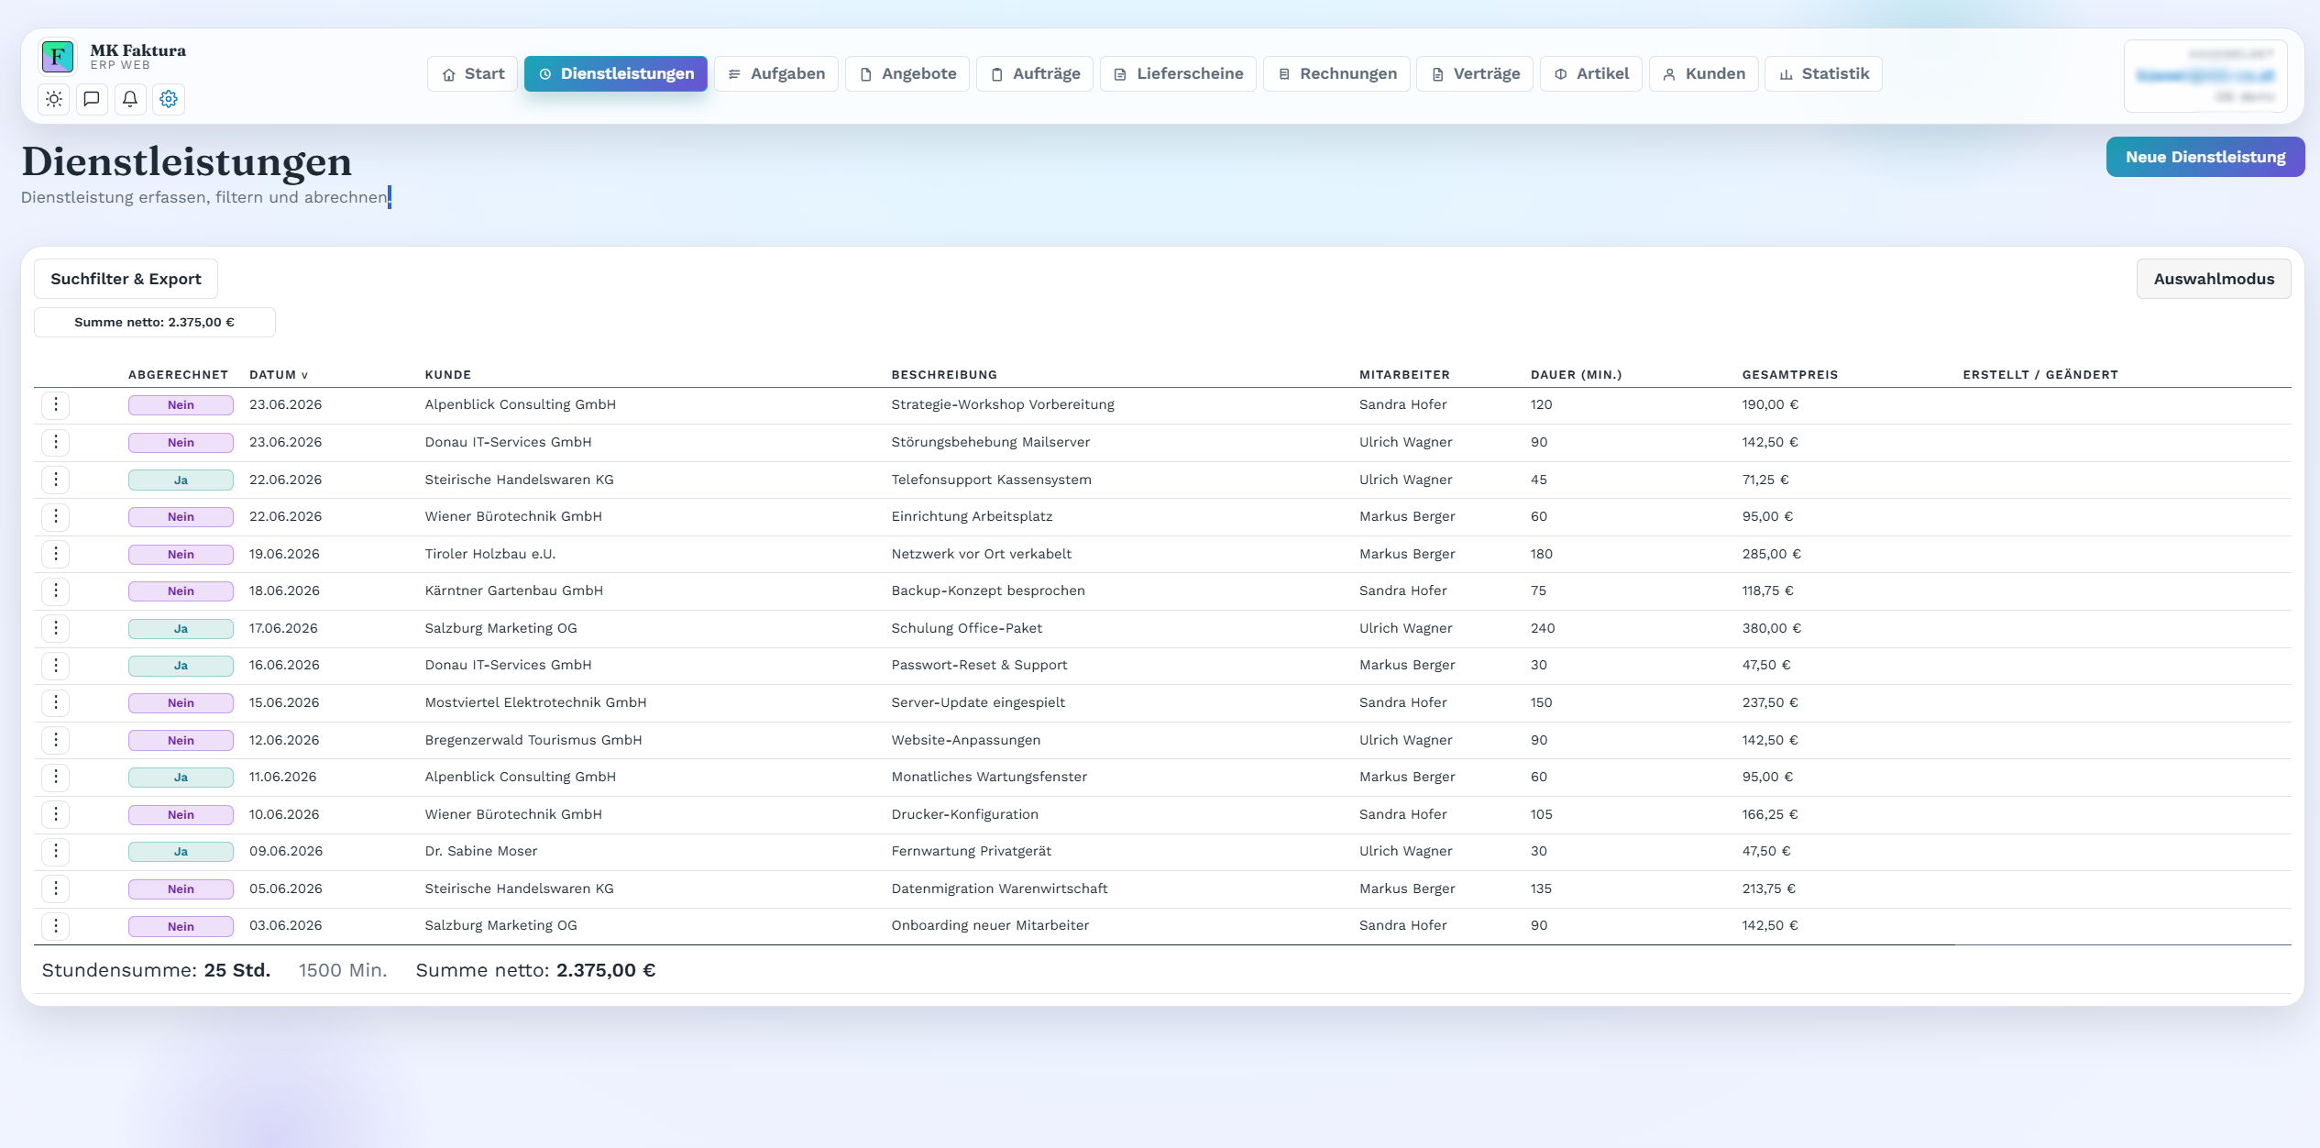Open row menu for Drucker-Konfiguration

coord(56,814)
